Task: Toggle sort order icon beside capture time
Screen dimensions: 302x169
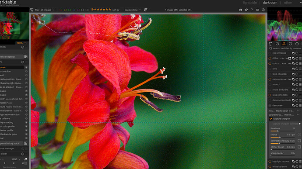Action: pyautogui.click(x=146, y=10)
